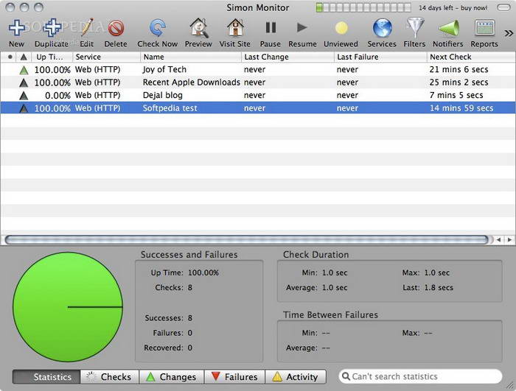Image resolution: width=516 pixels, height=391 pixels.
Task: Click the Visit Site house icon
Action: pyautogui.click(x=235, y=28)
